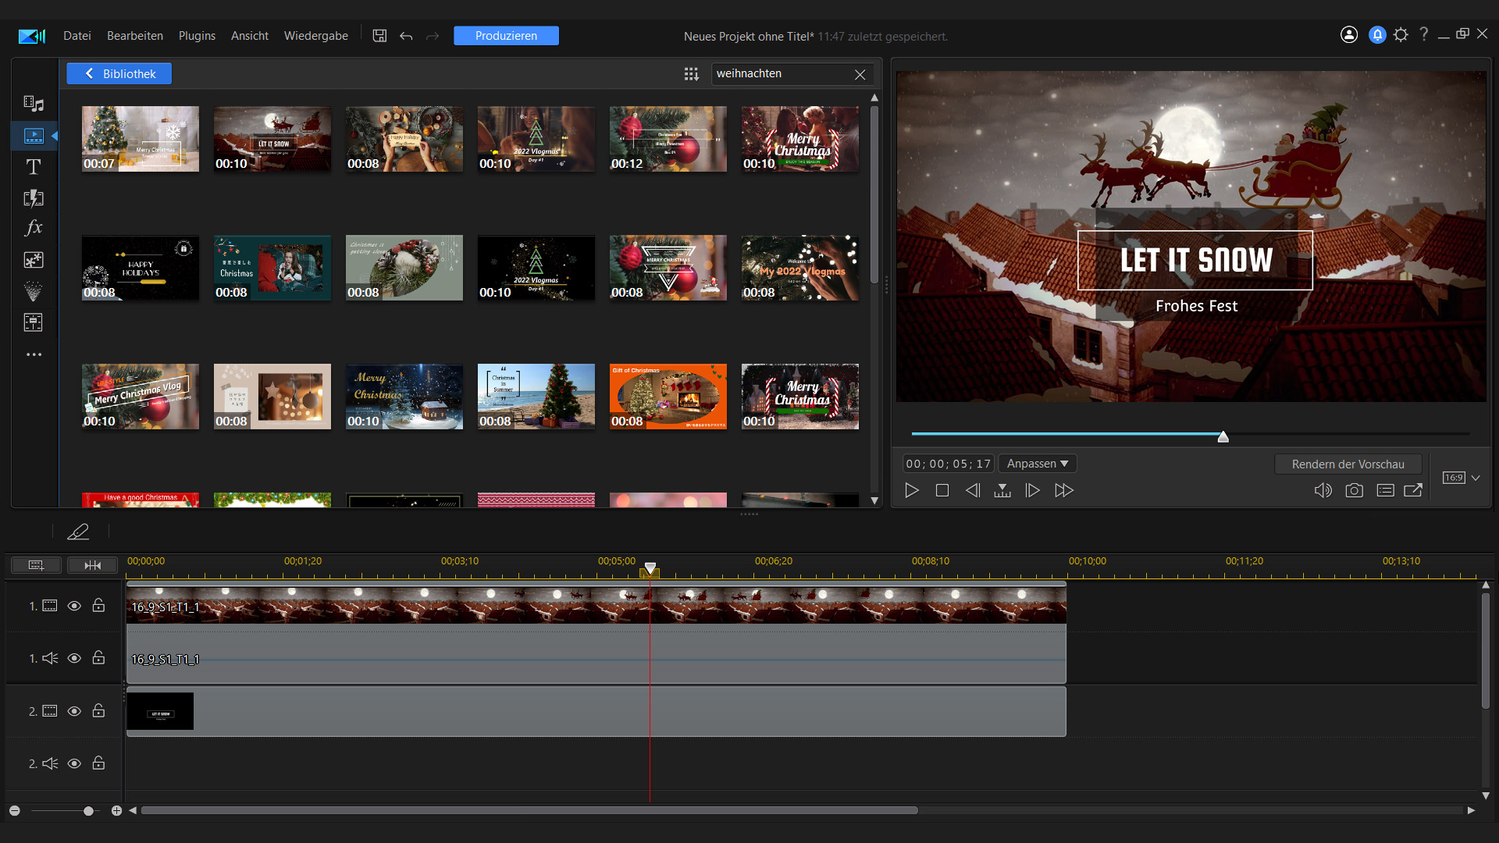Open the Plugins menu
The image size is (1499, 843).
[197, 36]
